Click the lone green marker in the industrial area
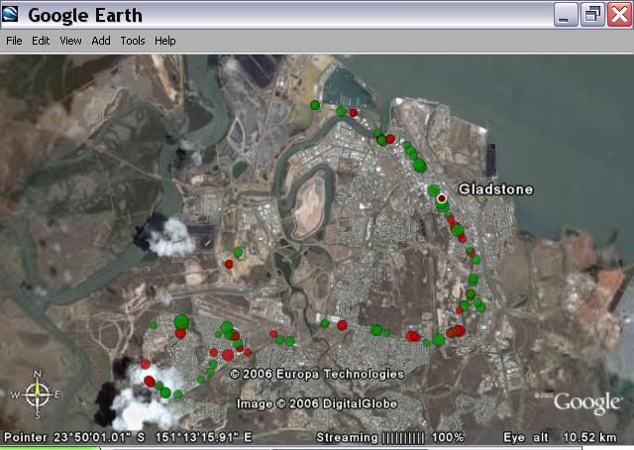The width and height of the screenshot is (634, 450). pos(238,252)
